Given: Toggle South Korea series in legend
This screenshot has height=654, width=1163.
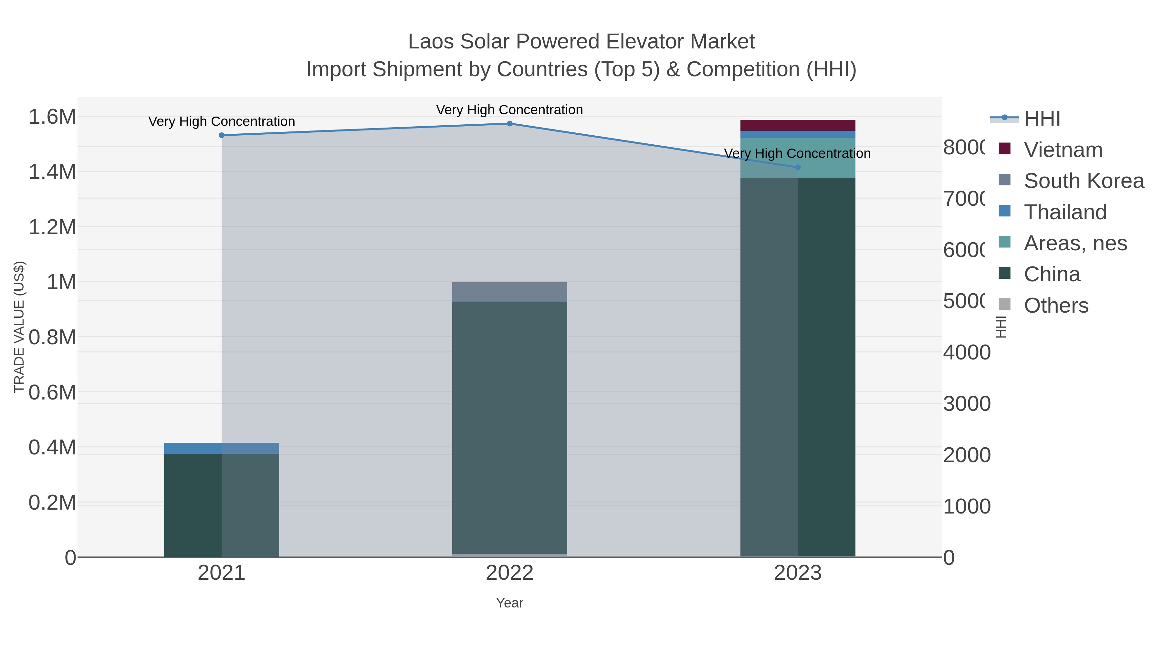Looking at the screenshot, I should (1071, 181).
